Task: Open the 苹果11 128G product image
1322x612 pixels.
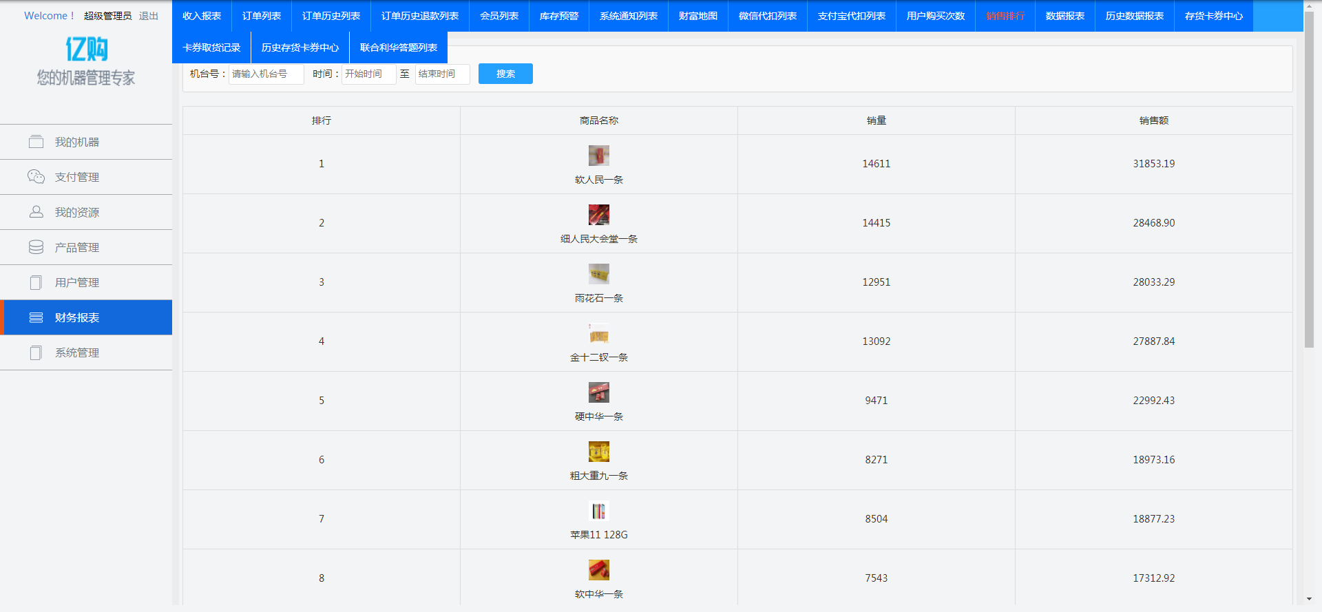Action: click(598, 511)
